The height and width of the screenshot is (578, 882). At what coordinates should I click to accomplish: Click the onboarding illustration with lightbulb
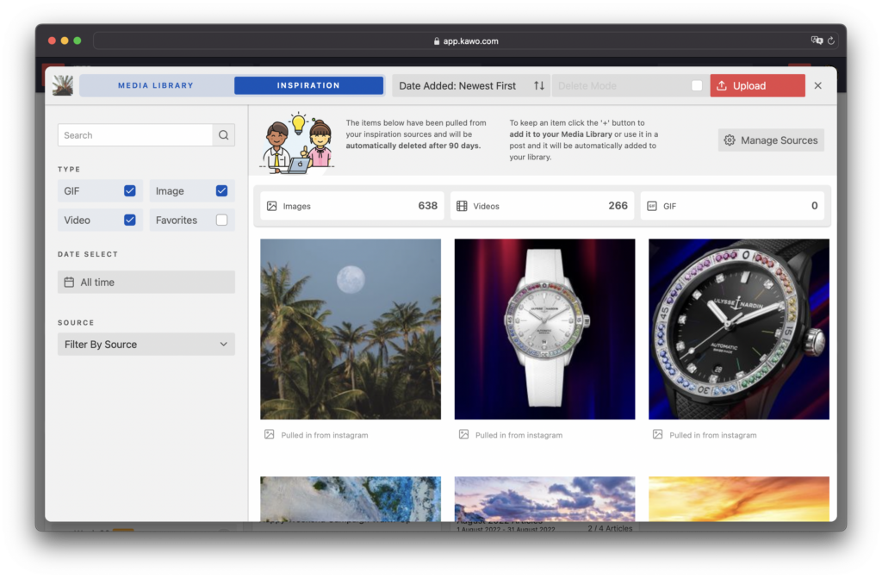(297, 143)
